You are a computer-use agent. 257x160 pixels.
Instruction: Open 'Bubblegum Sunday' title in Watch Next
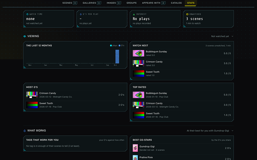point(156,52)
